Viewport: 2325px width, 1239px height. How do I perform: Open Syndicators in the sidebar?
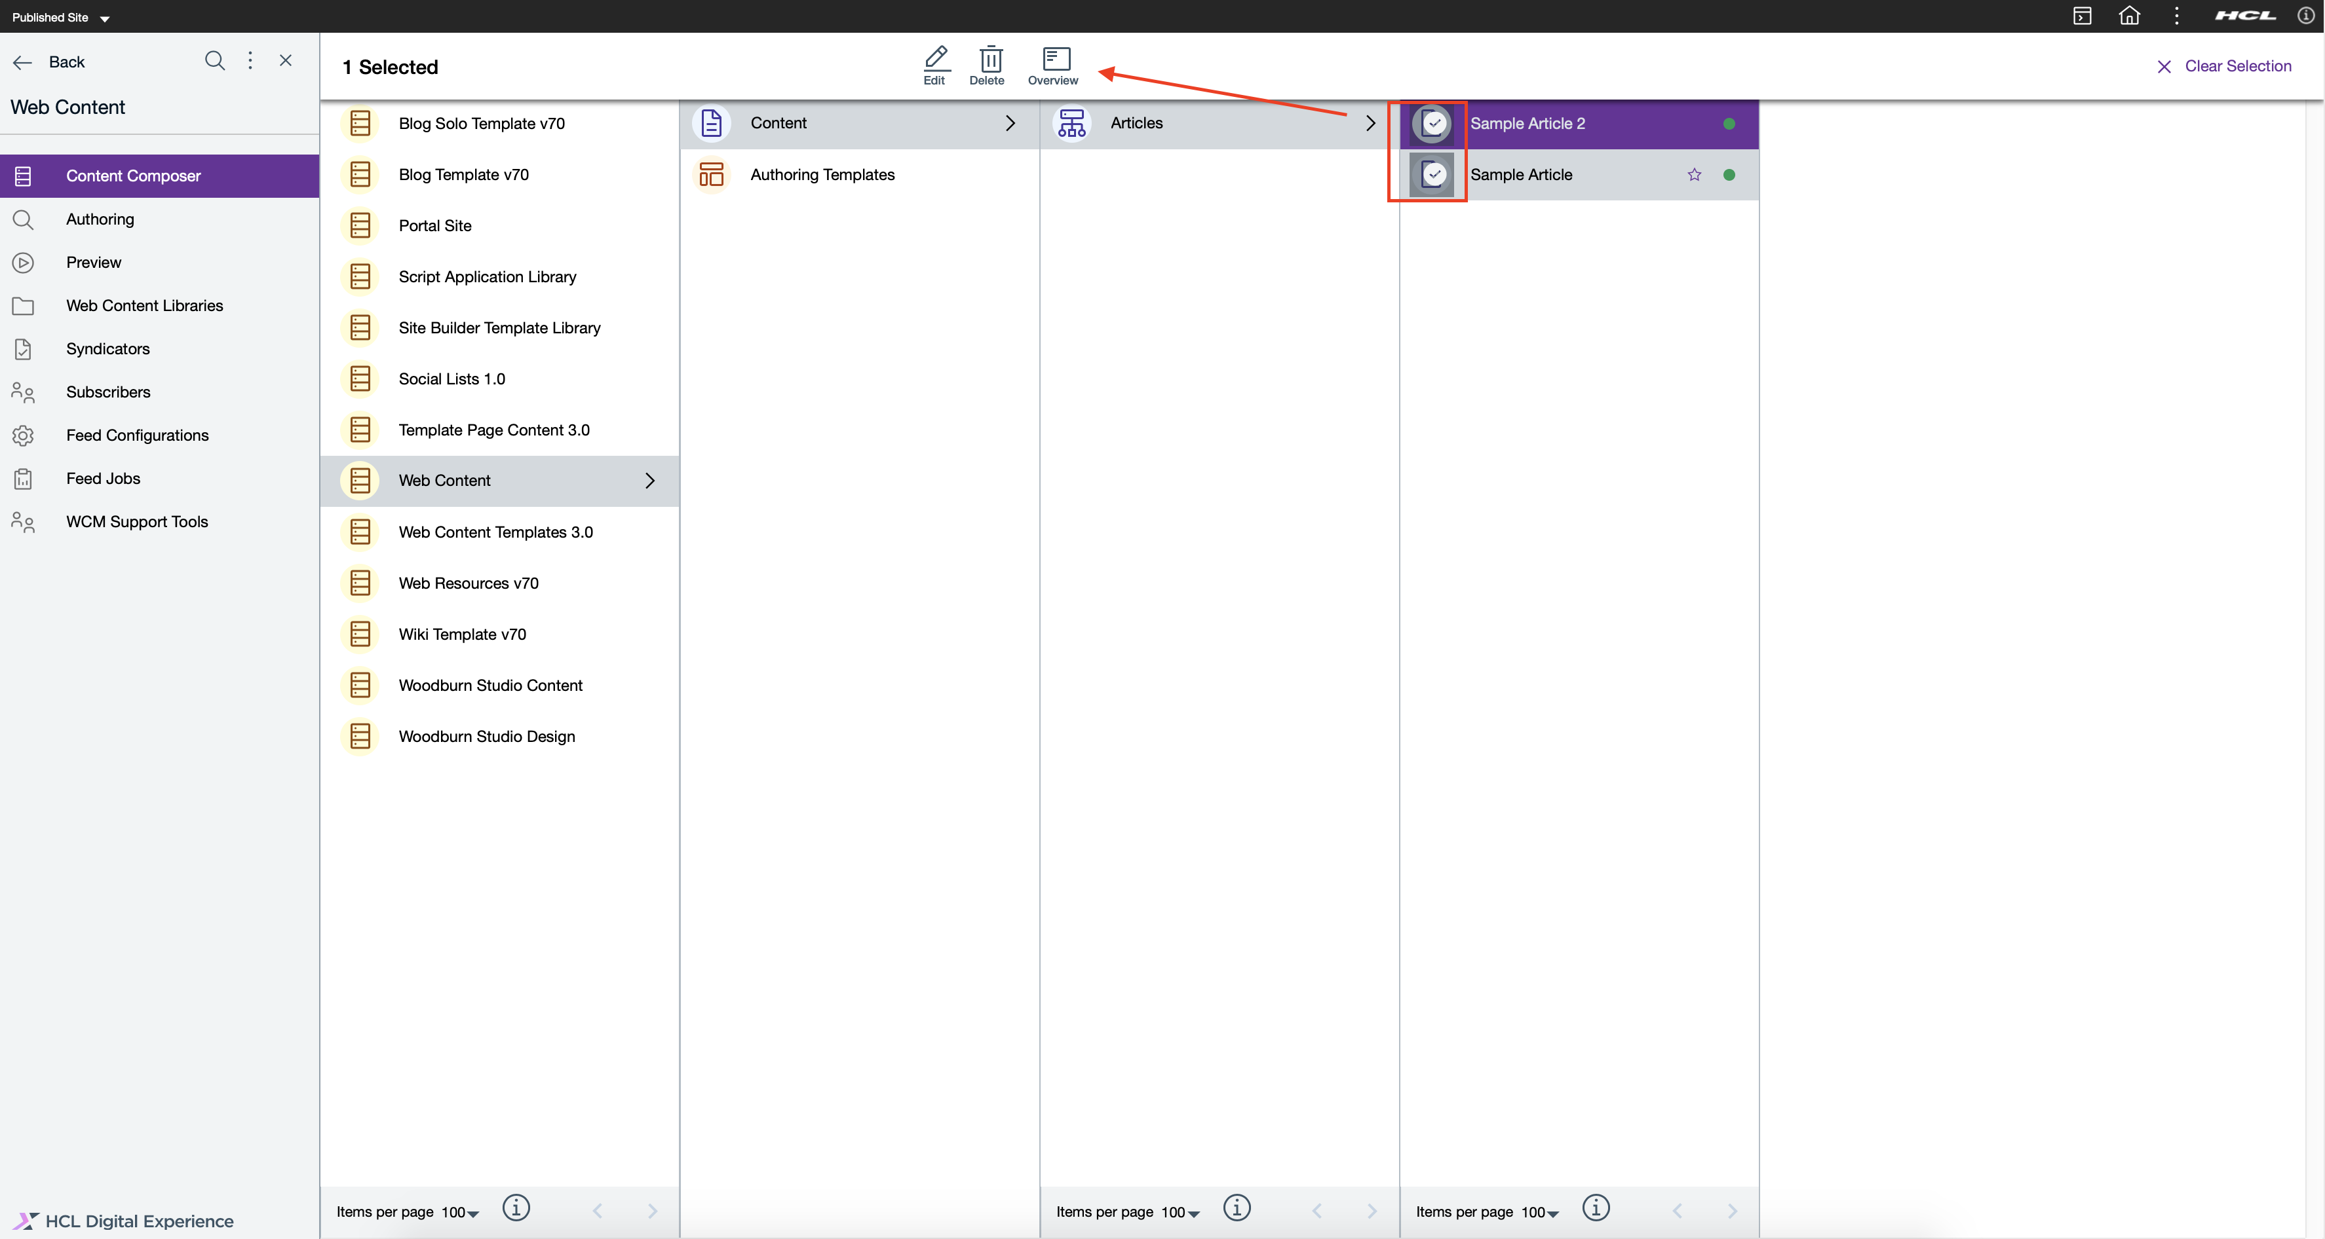160,349
